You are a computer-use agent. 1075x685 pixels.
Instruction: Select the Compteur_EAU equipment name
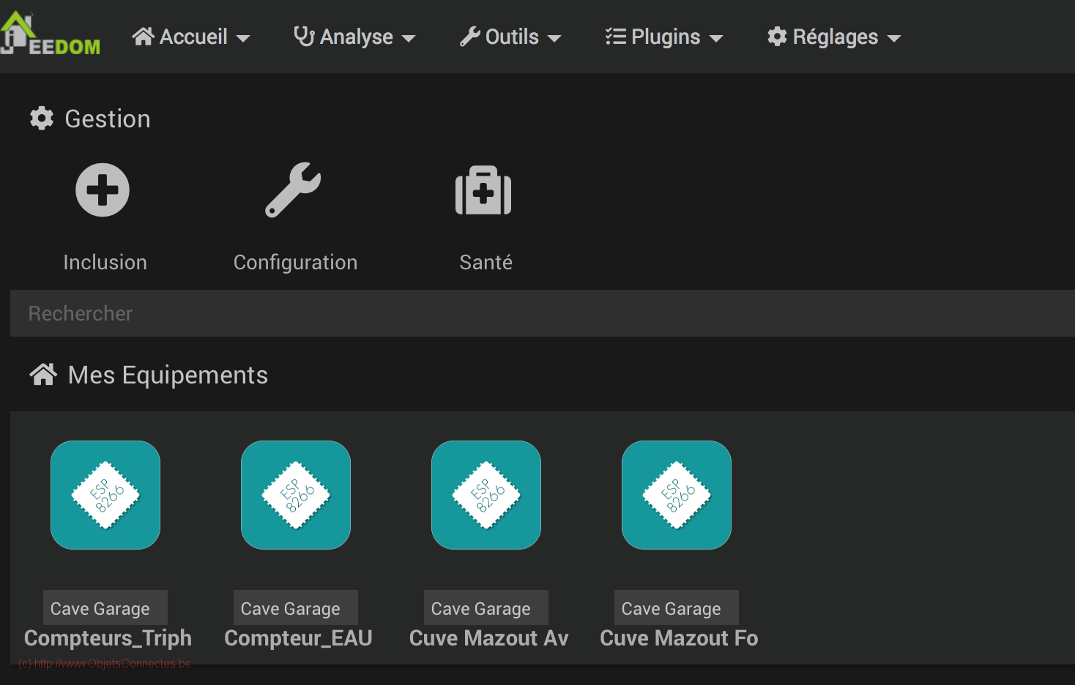[298, 638]
